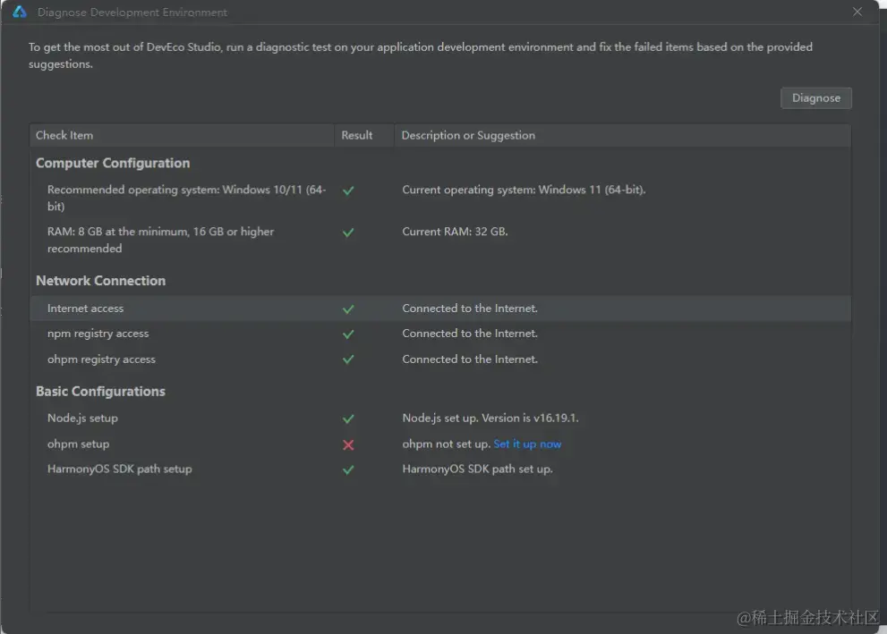This screenshot has width=887, height=634.
Task: Click the green check for ohpm registry access
Action: [348, 359]
